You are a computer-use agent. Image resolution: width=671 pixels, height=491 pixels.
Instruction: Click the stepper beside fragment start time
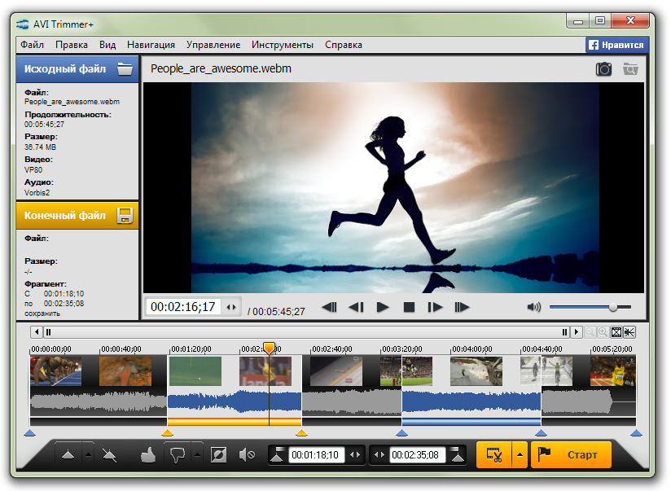coord(355,454)
